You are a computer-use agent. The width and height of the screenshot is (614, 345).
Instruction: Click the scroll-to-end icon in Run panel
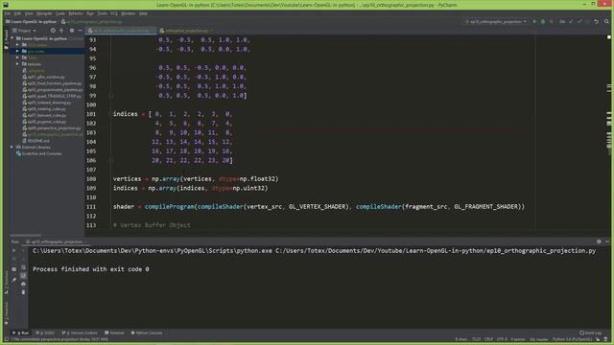pos(23,276)
